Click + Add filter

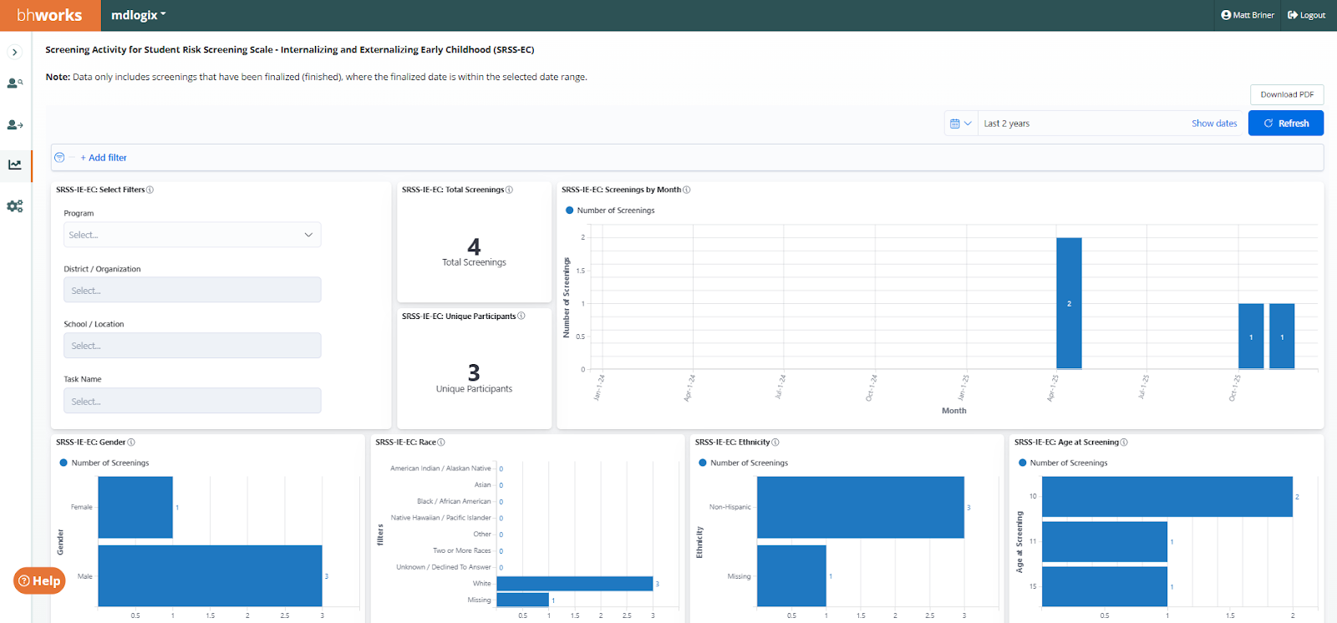click(104, 158)
